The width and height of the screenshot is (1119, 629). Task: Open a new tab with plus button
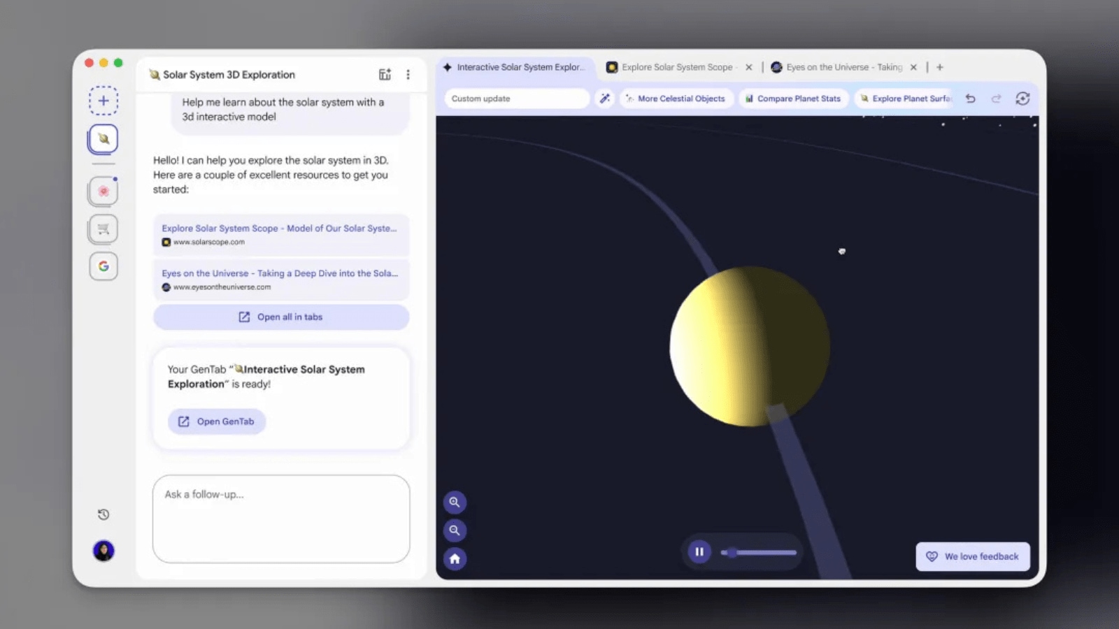click(x=940, y=67)
